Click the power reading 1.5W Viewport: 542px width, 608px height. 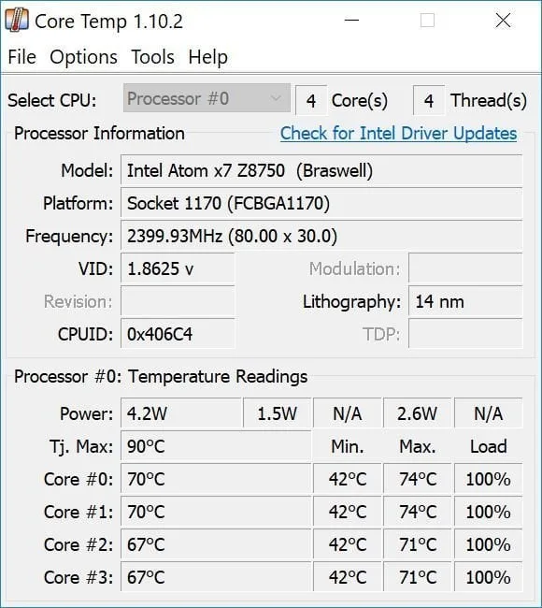click(278, 413)
